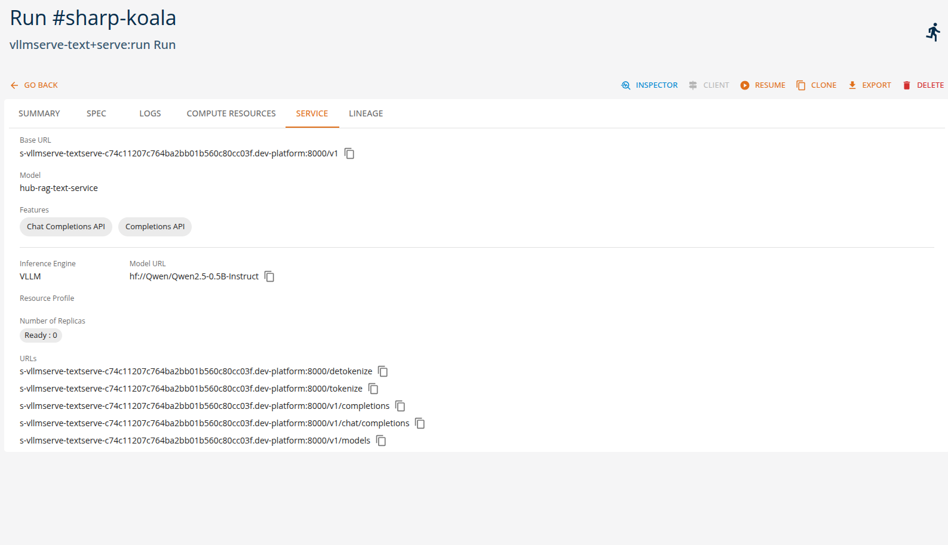Export the run definition
This screenshot has width=948, height=545.
869,85
